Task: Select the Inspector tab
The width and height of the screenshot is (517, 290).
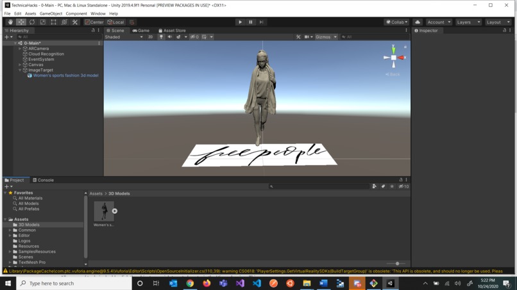Action: [x=426, y=30]
